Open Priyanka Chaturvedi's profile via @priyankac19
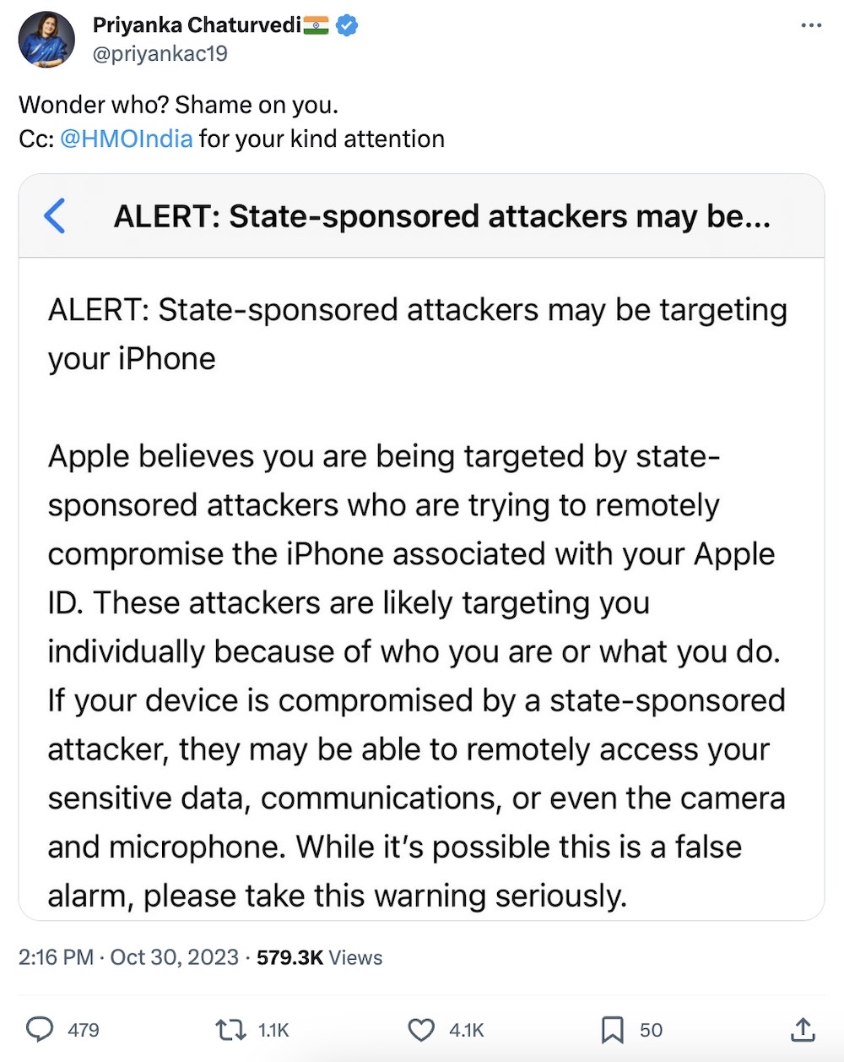Image resolution: width=844 pixels, height=1062 pixels. pos(160,53)
